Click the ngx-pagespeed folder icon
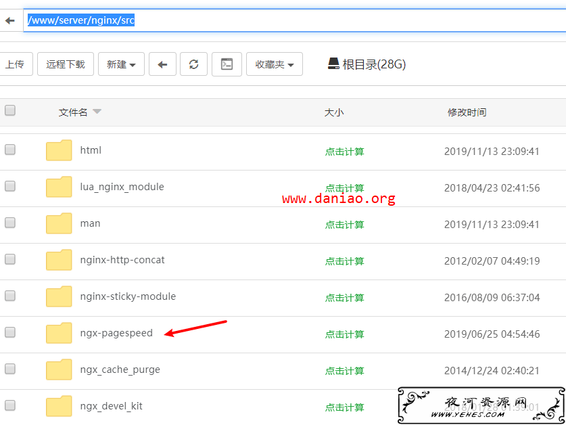The height and width of the screenshot is (425, 566). [x=59, y=333]
